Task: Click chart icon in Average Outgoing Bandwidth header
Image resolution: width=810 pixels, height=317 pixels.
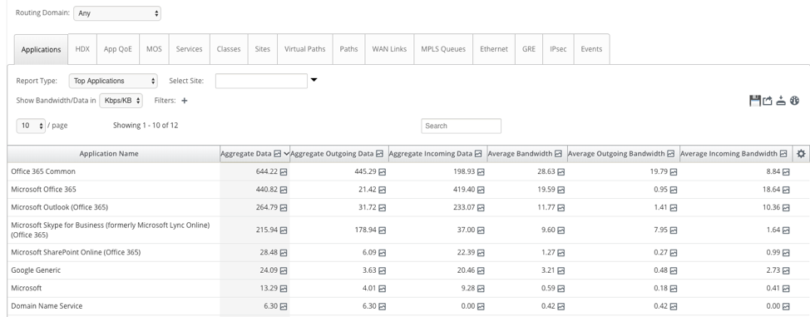Action: [670, 154]
